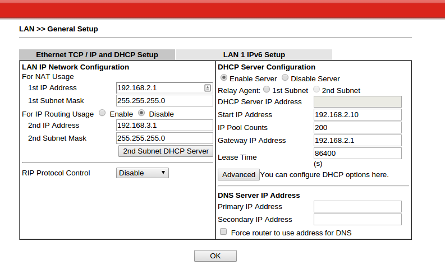Image resolution: width=445 pixels, height=269 pixels.
Task: Click the Gateway IP Address field
Action: click(357, 140)
